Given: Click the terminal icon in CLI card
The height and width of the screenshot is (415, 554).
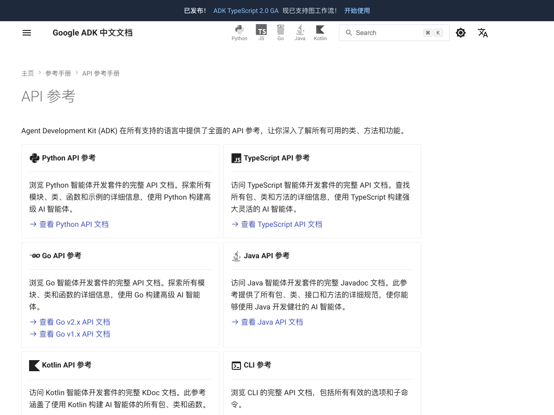Looking at the screenshot, I should [x=236, y=366].
